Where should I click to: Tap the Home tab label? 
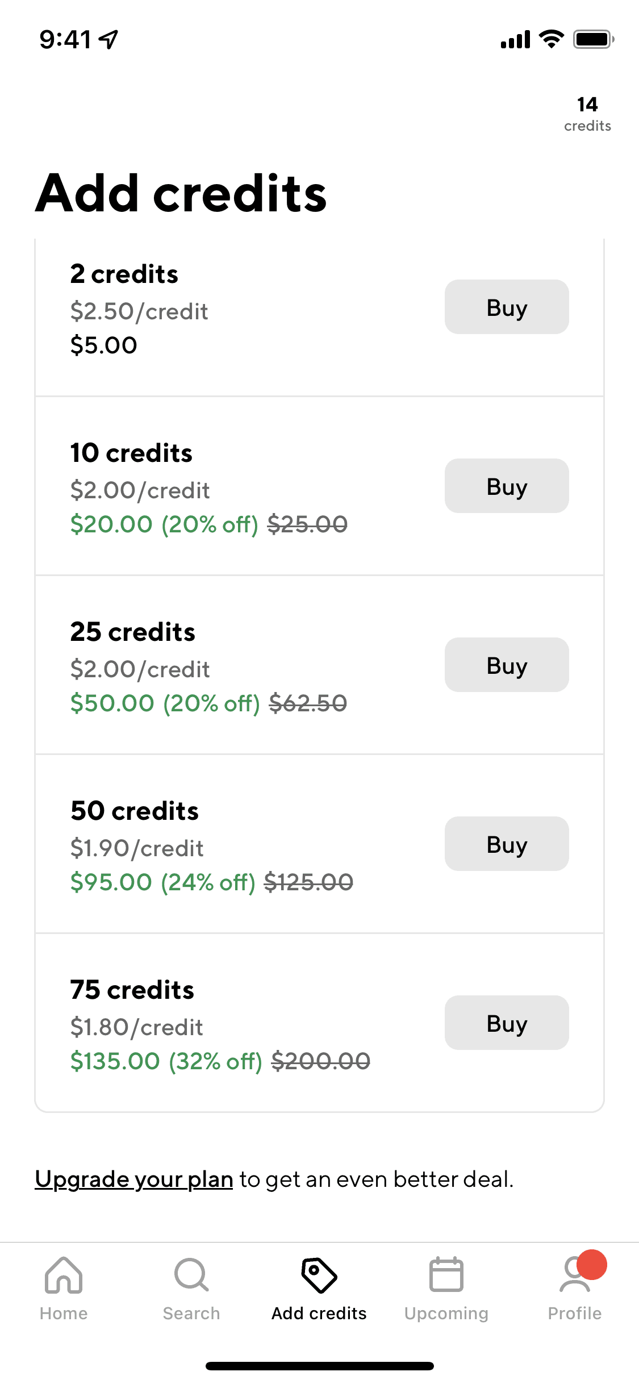pyautogui.click(x=64, y=1314)
